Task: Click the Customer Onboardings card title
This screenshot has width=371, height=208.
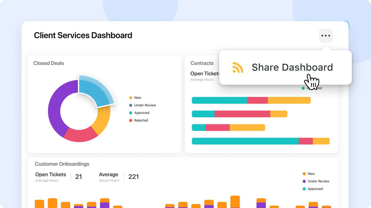Action: 62,164
